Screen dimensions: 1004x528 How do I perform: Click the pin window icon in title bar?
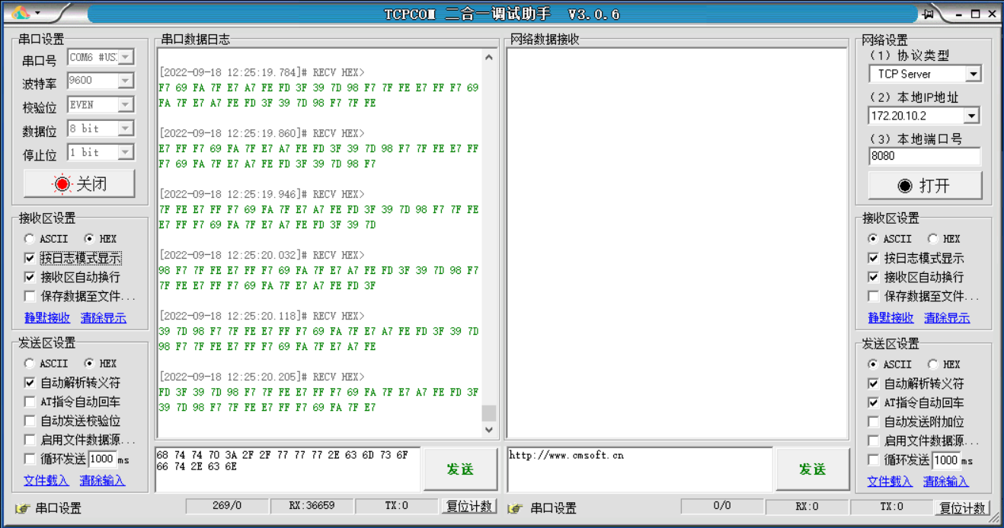pyautogui.click(x=929, y=14)
